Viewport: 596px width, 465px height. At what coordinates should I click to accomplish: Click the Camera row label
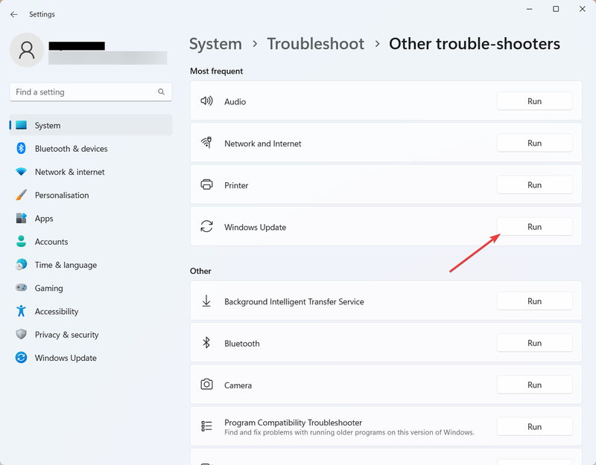click(238, 385)
